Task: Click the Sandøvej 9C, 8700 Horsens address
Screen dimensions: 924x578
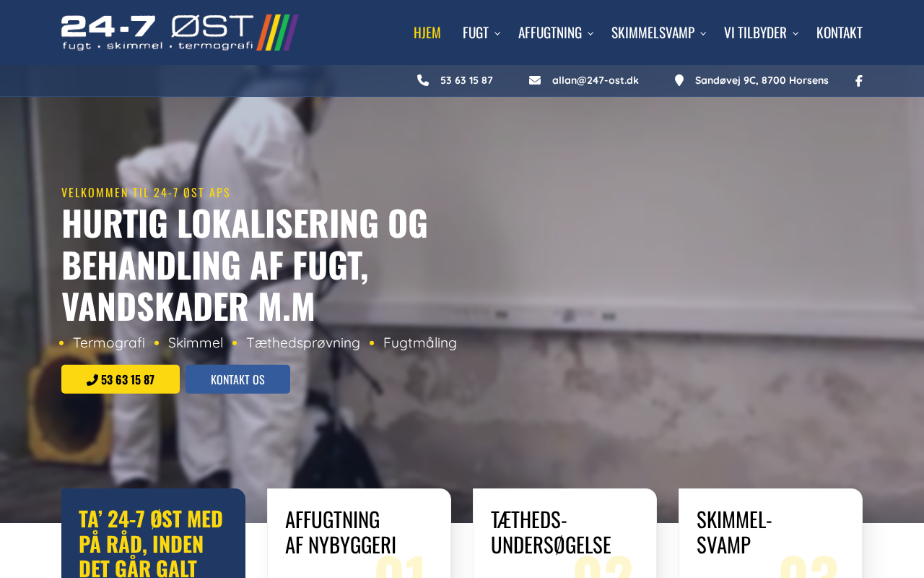Action: [762, 80]
